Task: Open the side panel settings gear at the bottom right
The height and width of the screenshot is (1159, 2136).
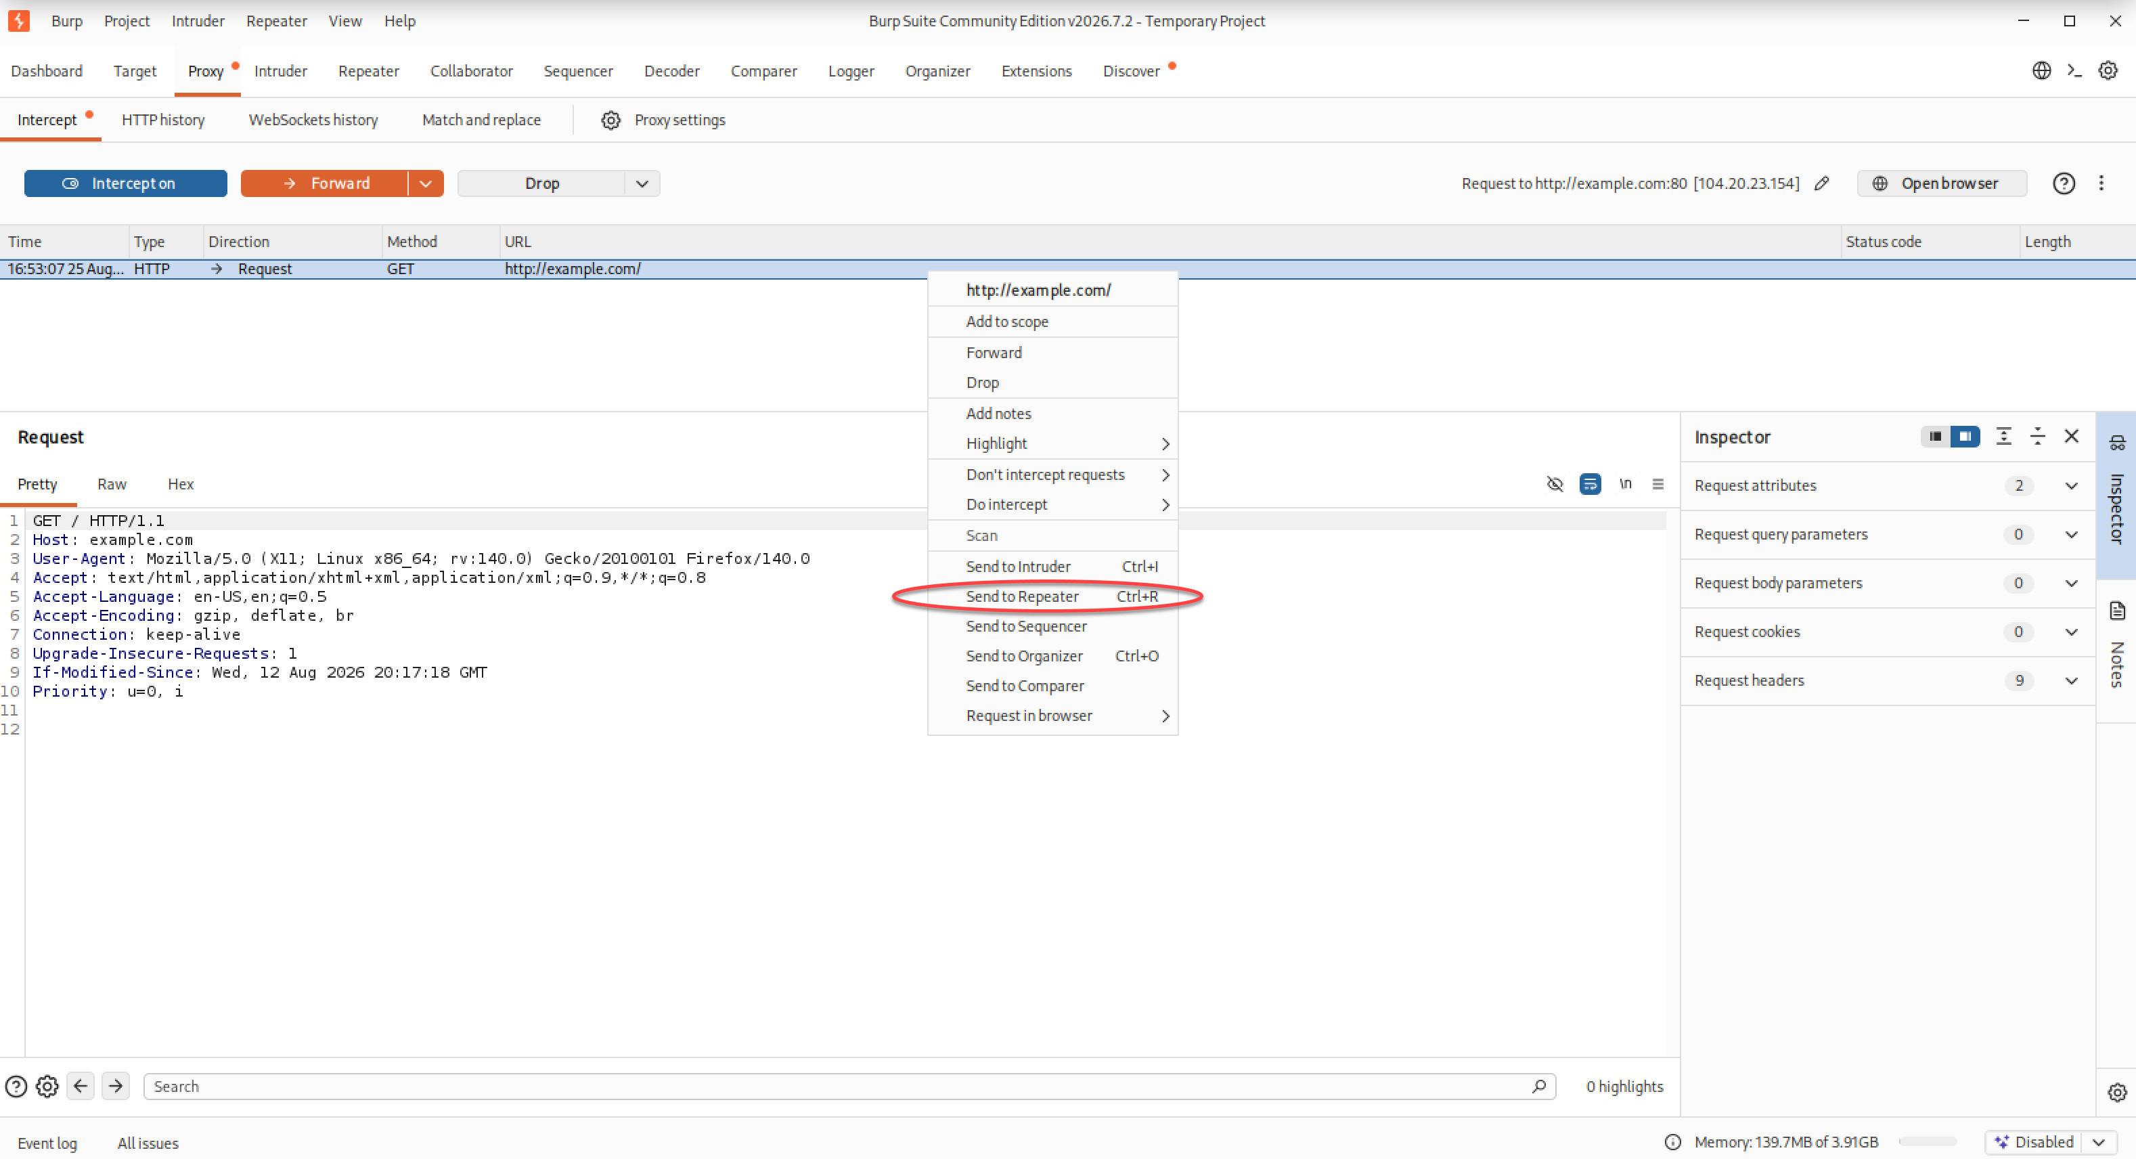Action: pyautogui.click(x=2117, y=1093)
